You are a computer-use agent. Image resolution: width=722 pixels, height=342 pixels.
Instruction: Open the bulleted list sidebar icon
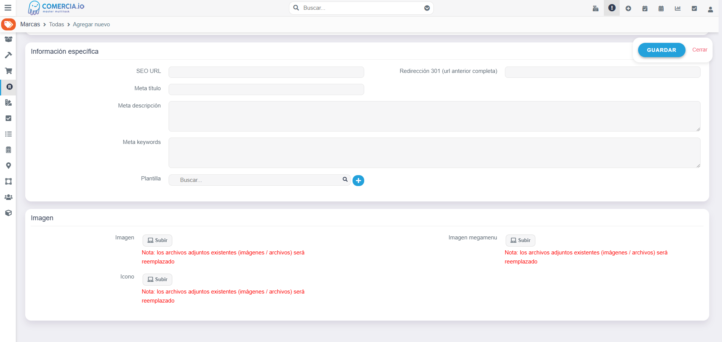[8, 134]
